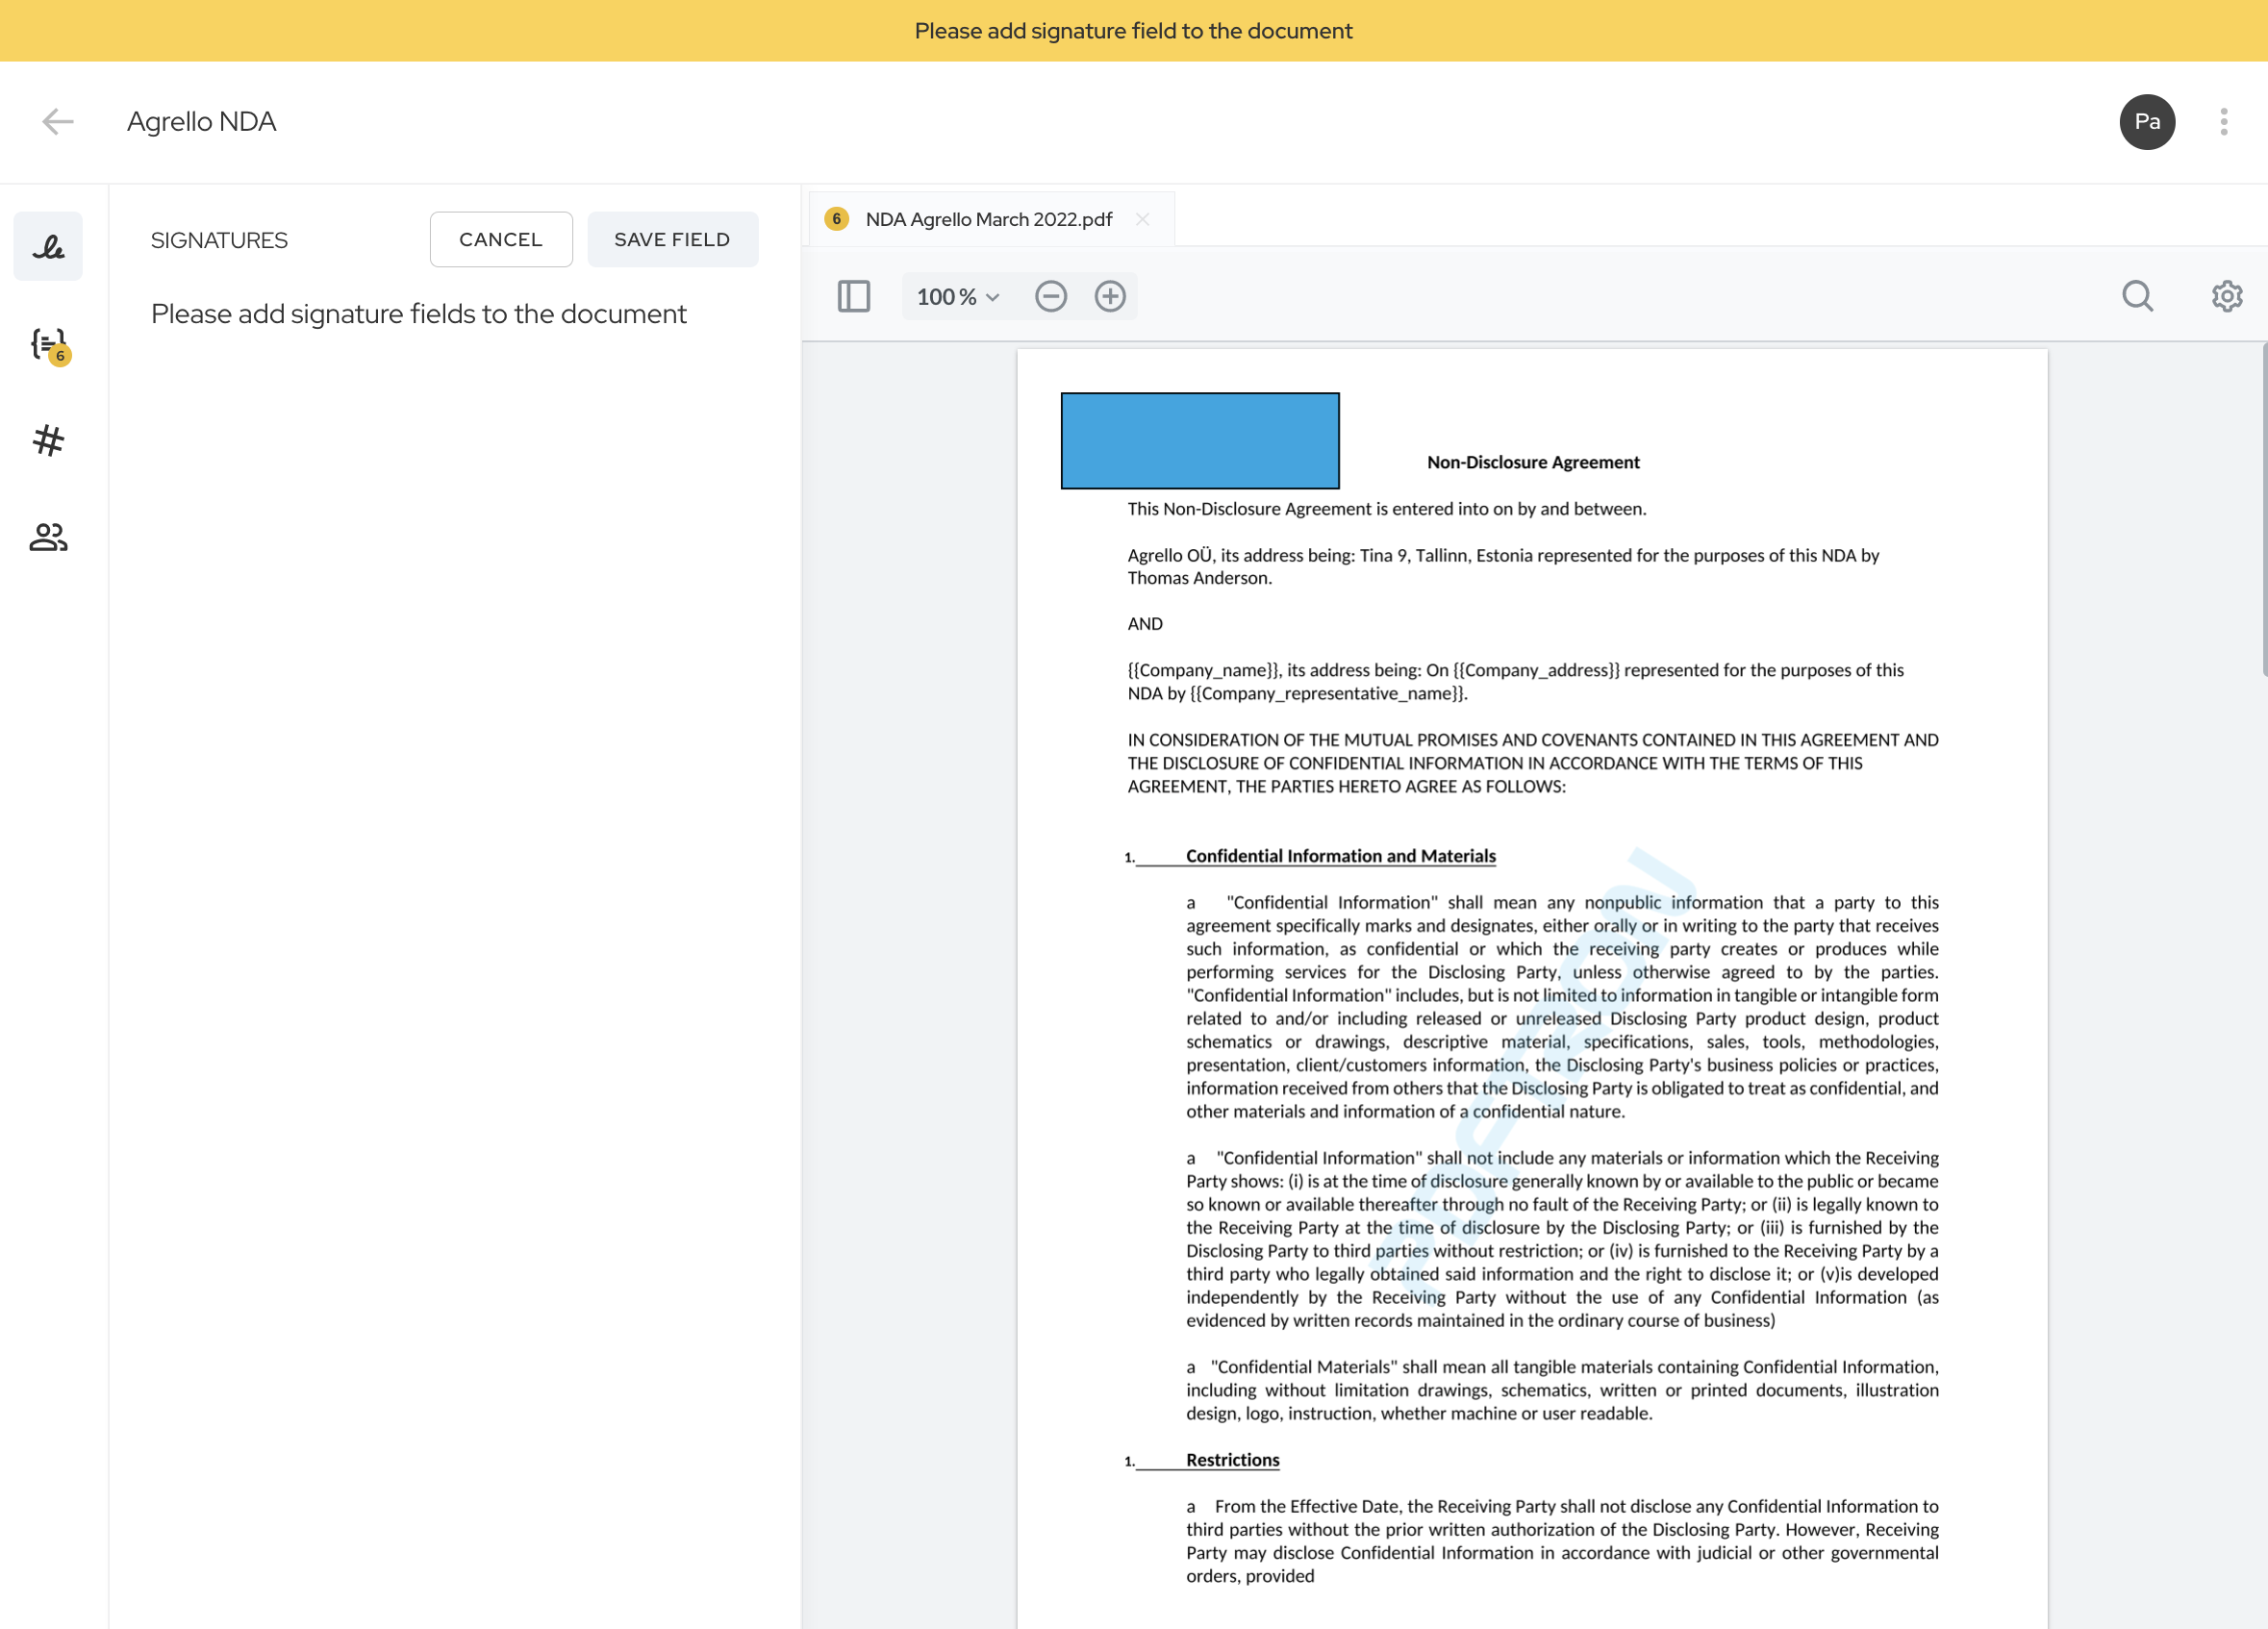The image size is (2268, 1629).
Task: Open the participants people icon
Action: coord(48,537)
